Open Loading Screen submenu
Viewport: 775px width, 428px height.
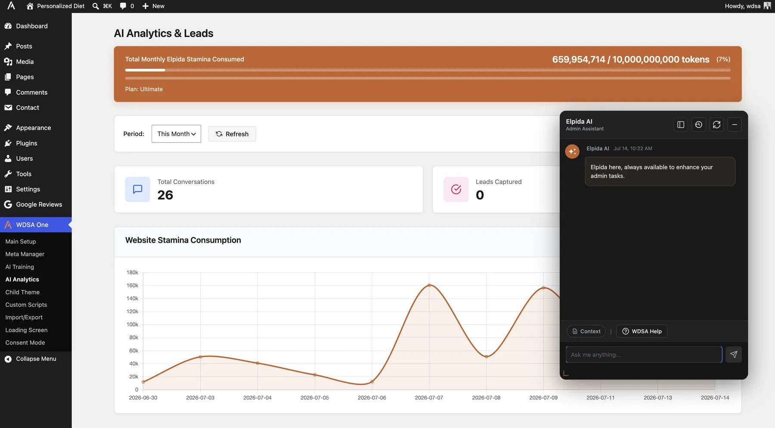click(x=26, y=330)
